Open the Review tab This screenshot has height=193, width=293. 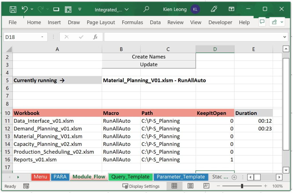175,22
